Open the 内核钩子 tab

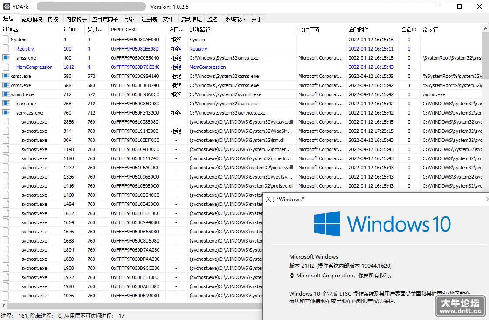click(x=76, y=19)
